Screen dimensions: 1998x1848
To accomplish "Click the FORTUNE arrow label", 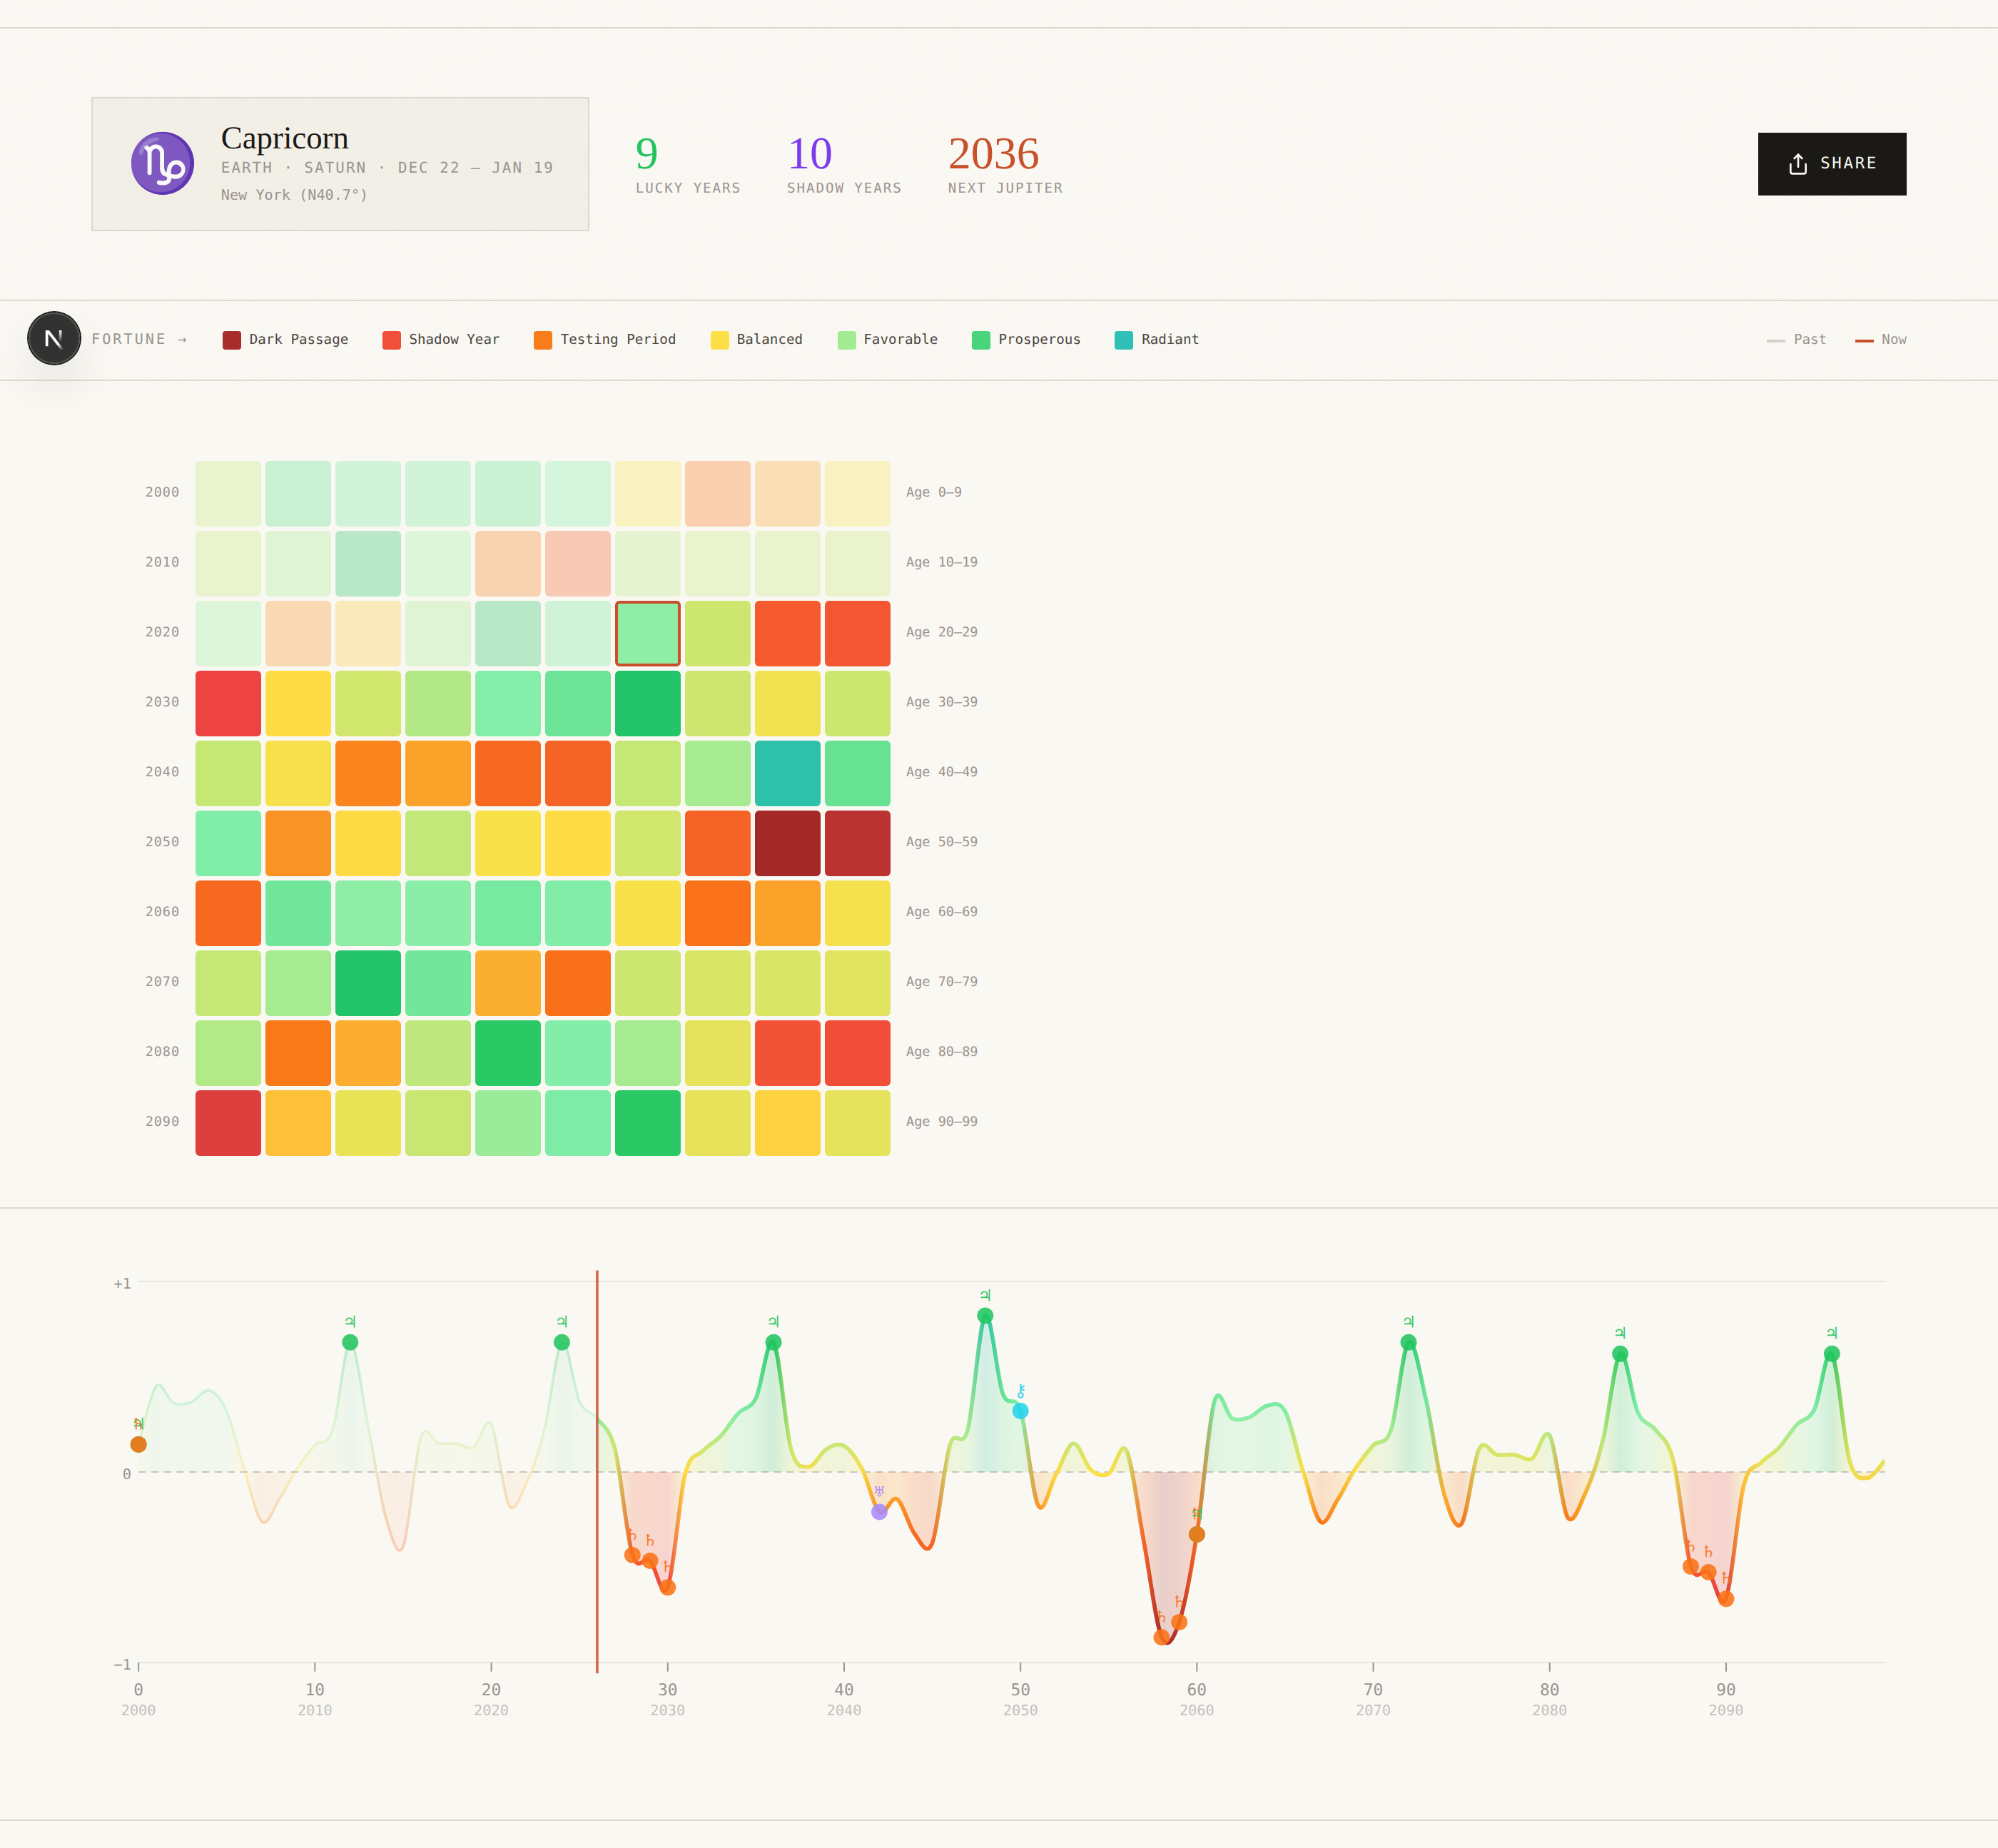I will click(x=139, y=340).
